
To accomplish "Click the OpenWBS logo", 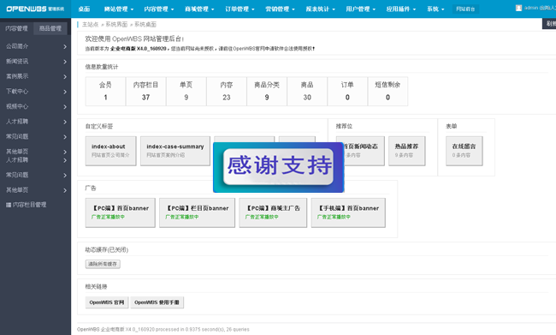I will (35, 9).
